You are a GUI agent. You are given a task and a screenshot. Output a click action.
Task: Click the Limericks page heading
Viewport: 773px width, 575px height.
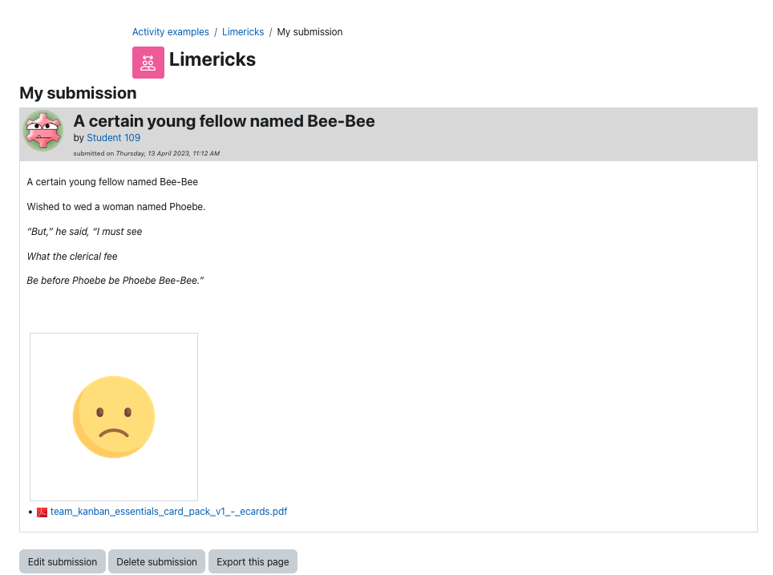(x=212, y=59)
